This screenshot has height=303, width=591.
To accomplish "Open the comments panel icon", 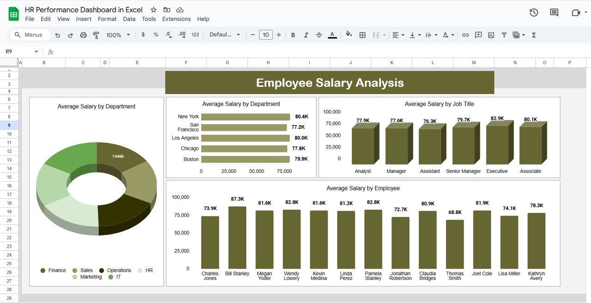I will click(x=554, y=12).
